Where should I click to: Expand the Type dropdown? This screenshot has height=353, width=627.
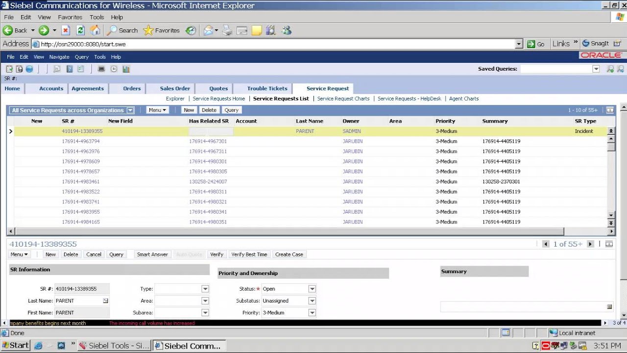205,289
